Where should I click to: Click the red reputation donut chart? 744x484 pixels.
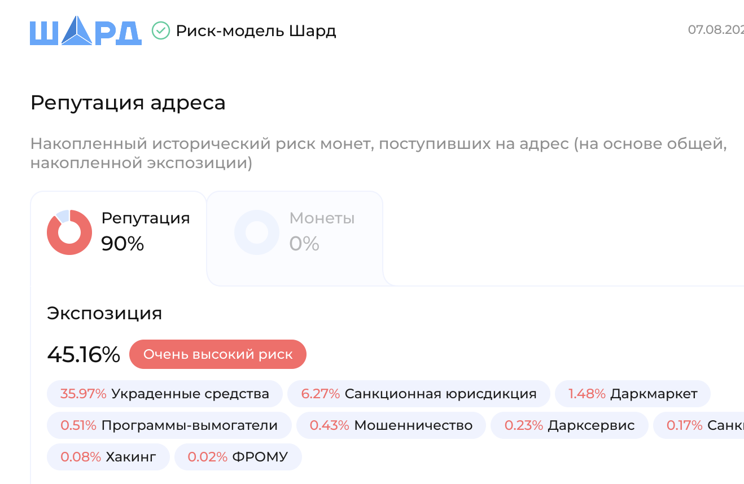click(x=69, y=232)
